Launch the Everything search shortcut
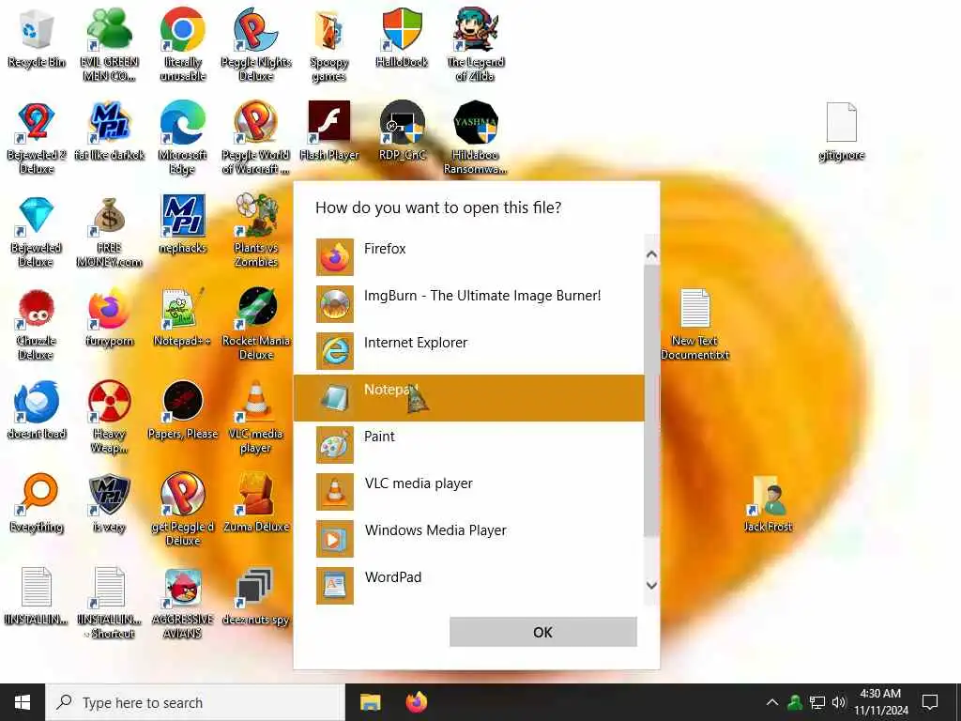The width and height of the screenshot is (961, 721). (37, 503)
